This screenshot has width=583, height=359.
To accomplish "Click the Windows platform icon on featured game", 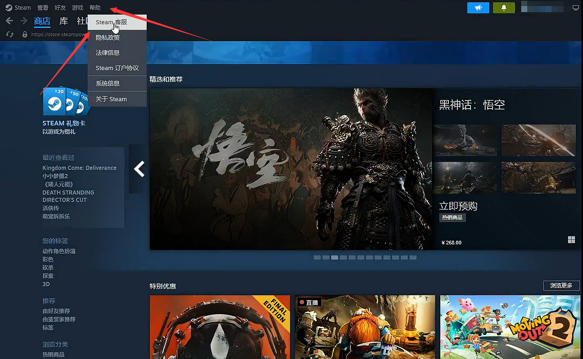I will [571, 240].
